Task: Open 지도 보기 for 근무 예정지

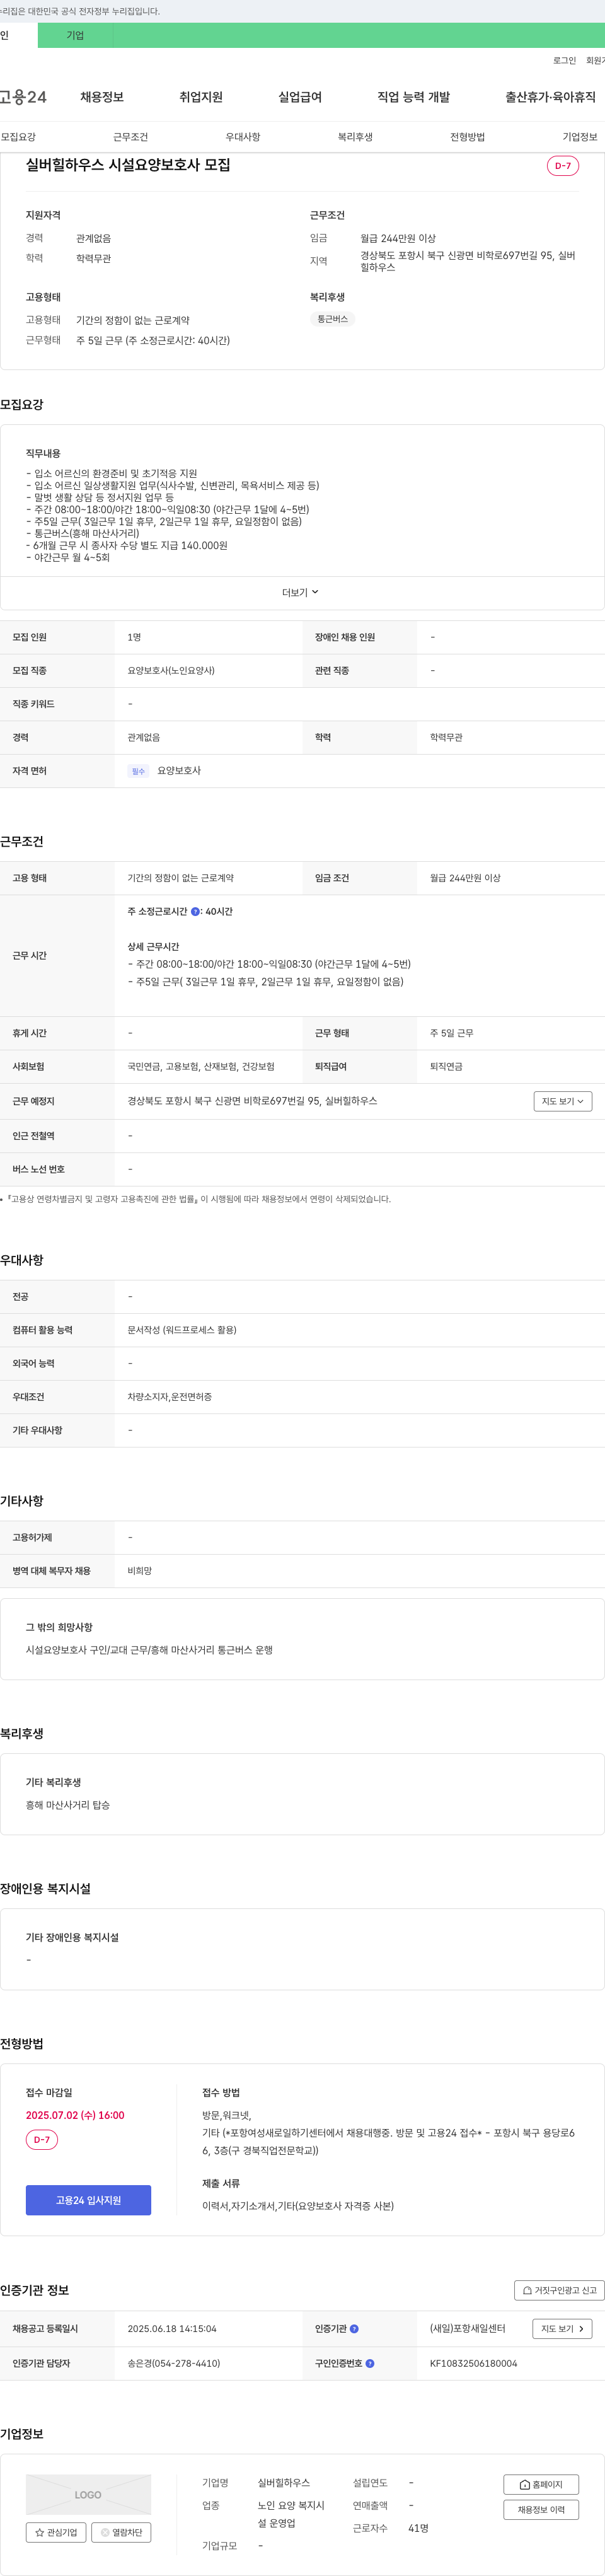Action: tap(562, 1101)
